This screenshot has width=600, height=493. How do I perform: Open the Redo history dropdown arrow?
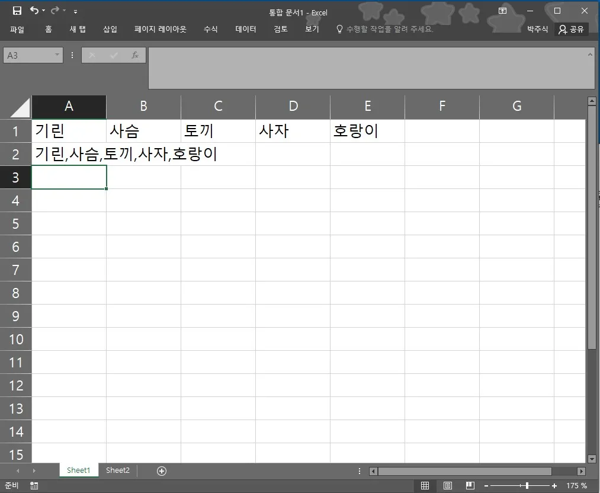pyautogui.click(x=65, y=11)
